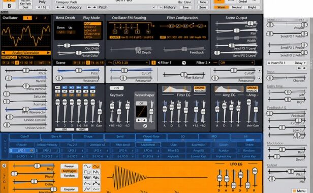Image resolution: width=313 pixels, height=193 pixels.
Task: Toggle the M1 oscillator mute button
Action: click(58, 87)
